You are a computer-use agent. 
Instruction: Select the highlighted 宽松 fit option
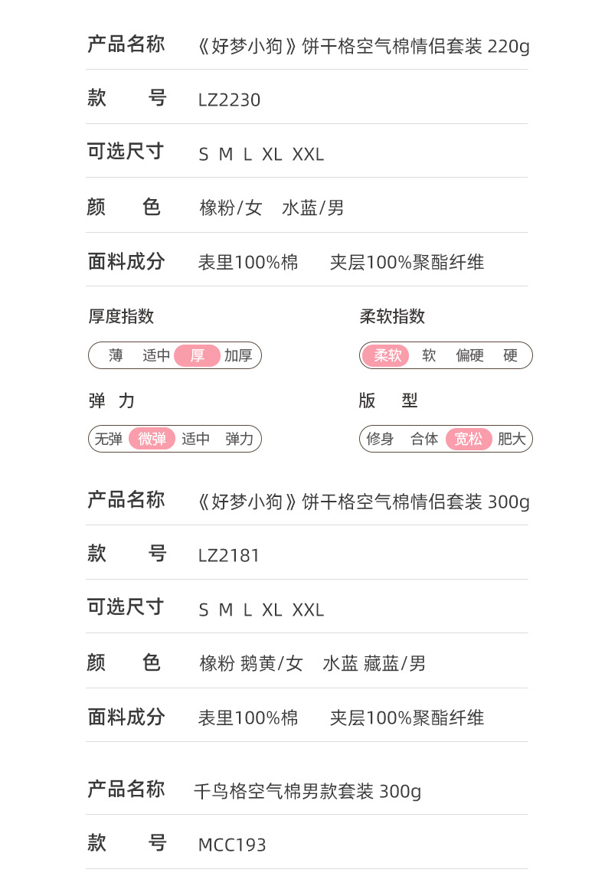click(469, 439)
